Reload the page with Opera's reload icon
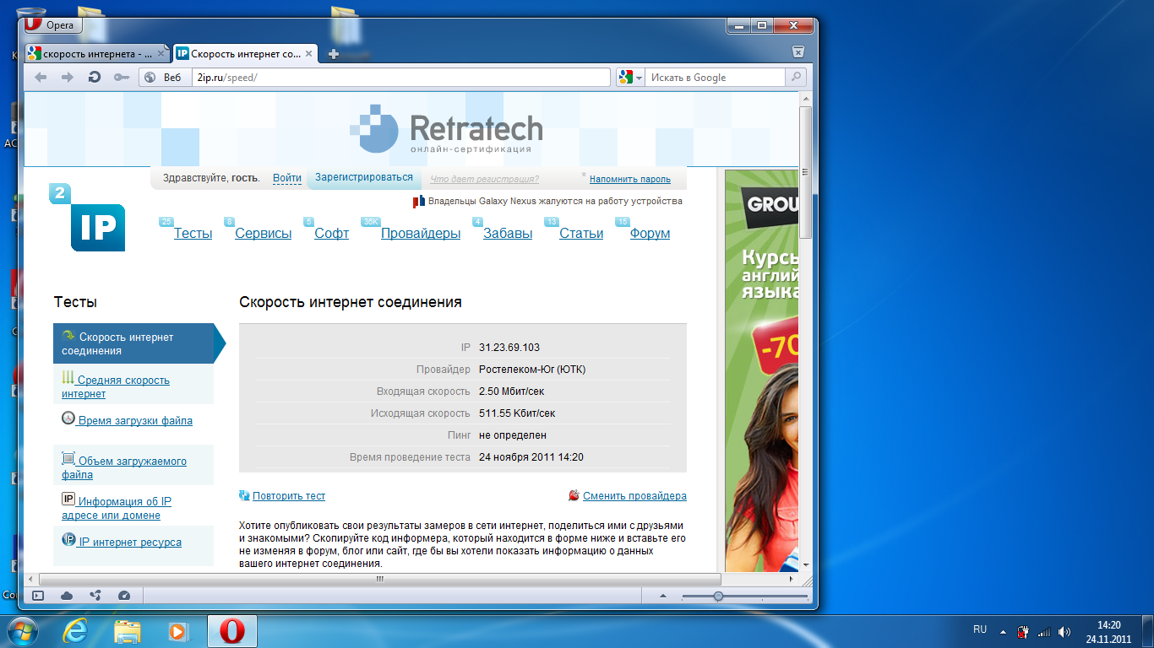This screenshot has height=648, width=1154. (95, 78)
